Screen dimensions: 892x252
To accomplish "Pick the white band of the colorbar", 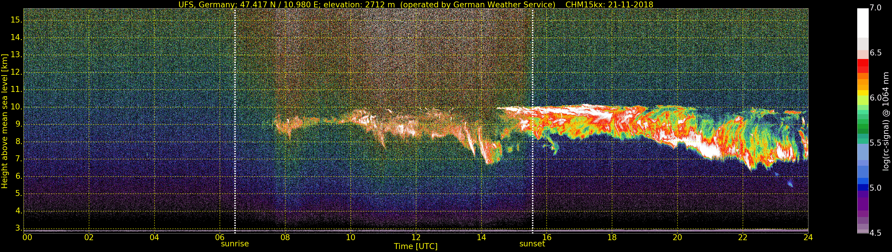I will pyautogui.click(x=863, y=23).
